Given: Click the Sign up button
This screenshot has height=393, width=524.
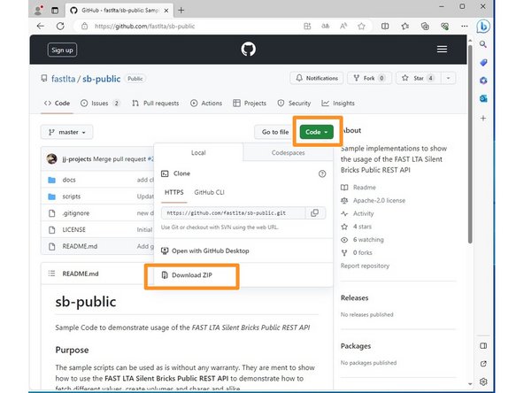Looking at the screenshot, I should [x=62, y=50].
